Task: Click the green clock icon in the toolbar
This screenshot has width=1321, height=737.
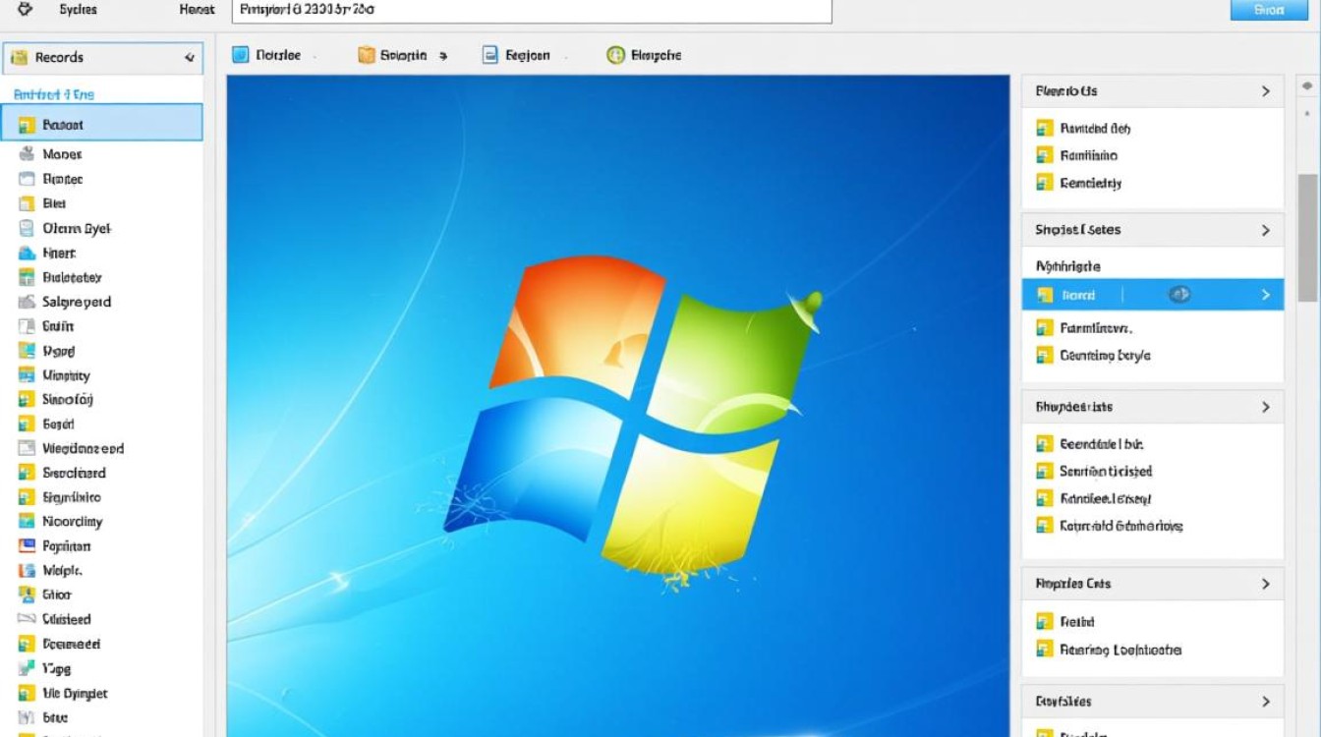Action: pos(615,55)
